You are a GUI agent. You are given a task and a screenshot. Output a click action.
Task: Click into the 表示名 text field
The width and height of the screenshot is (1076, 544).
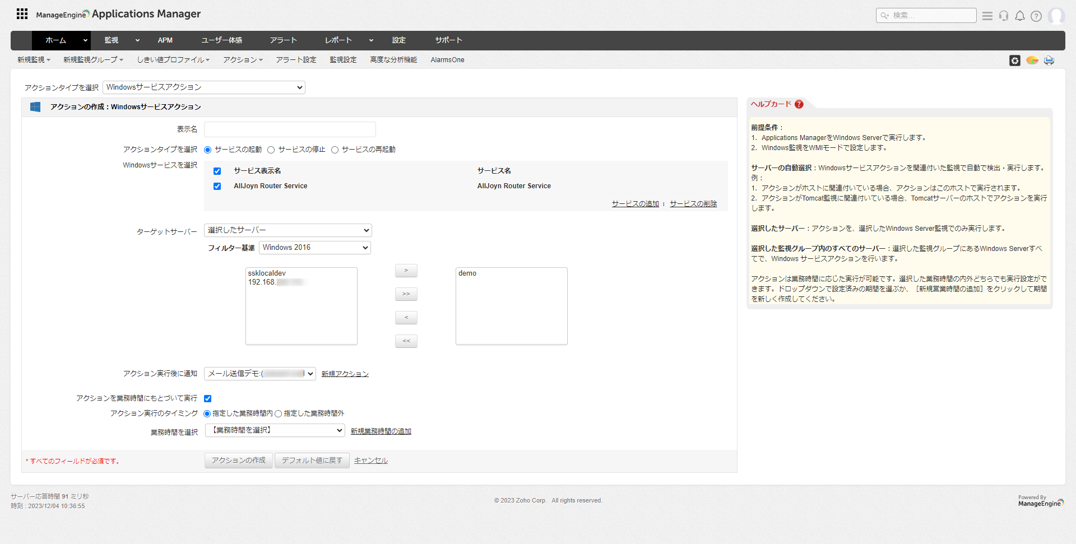coord(290,129)
